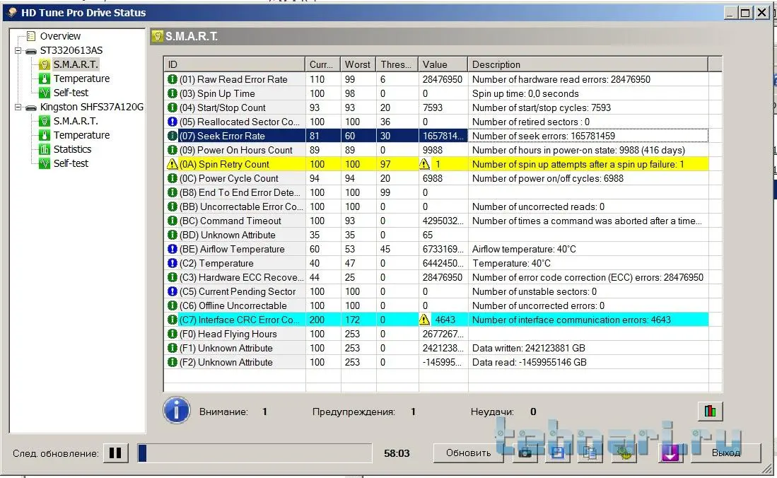Select (BE) Airflow Temperature row

[x=436, y=249]
